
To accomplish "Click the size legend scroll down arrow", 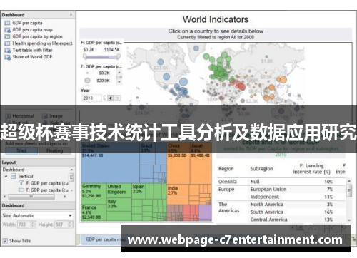I will coord(119,82).
